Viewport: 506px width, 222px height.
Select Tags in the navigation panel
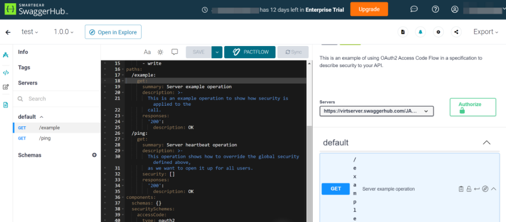tap(24, 68)
